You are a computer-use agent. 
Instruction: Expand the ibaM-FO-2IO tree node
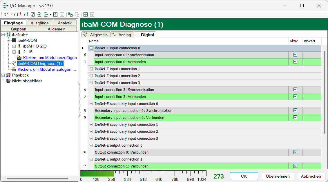14,46
